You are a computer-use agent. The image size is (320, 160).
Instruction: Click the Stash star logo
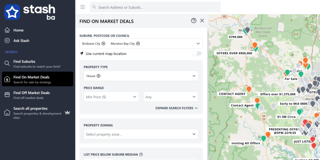pos(12,12)
